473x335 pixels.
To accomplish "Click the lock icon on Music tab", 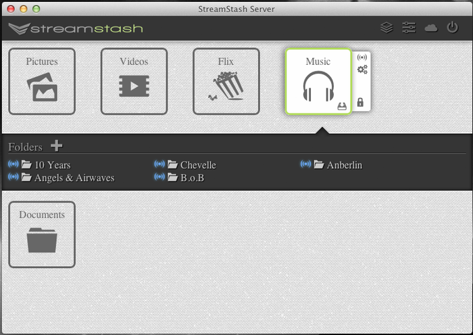I will coord(360,102).
